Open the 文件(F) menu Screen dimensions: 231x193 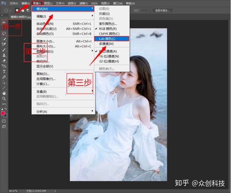(x=14, y=3)
